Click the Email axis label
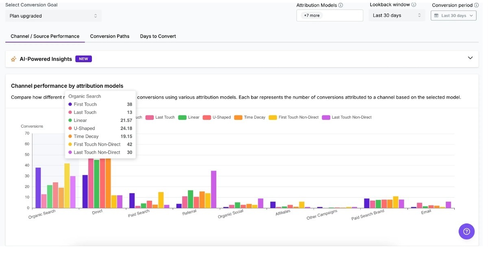 (426, 212)
